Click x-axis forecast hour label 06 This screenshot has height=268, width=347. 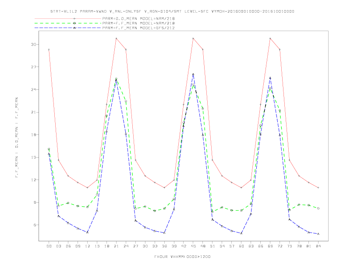click(68, 246)
